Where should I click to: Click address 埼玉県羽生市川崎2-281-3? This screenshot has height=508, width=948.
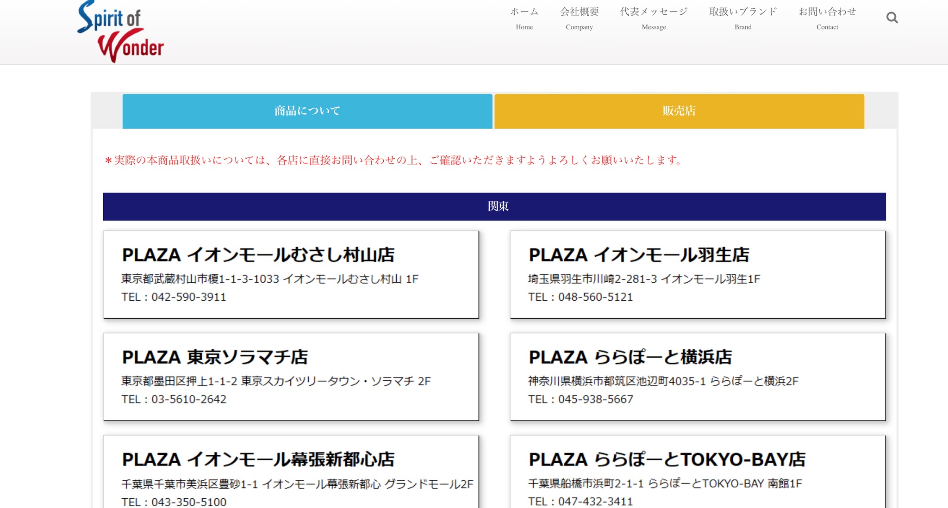592,279
